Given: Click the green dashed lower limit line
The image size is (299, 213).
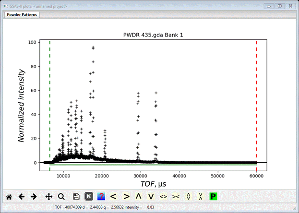Looking at the screenshot, I should [x=50, y=96].
